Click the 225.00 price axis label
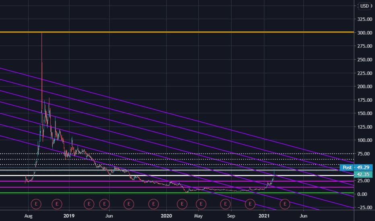375x221 pixels. 365,73
